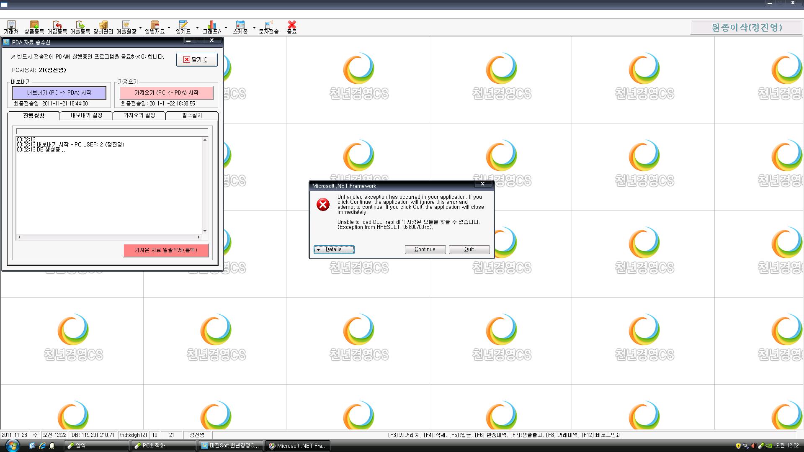The image size is (804, 452).
Task: Open 문자전송 SMS send icon
Action: point(269,27)
